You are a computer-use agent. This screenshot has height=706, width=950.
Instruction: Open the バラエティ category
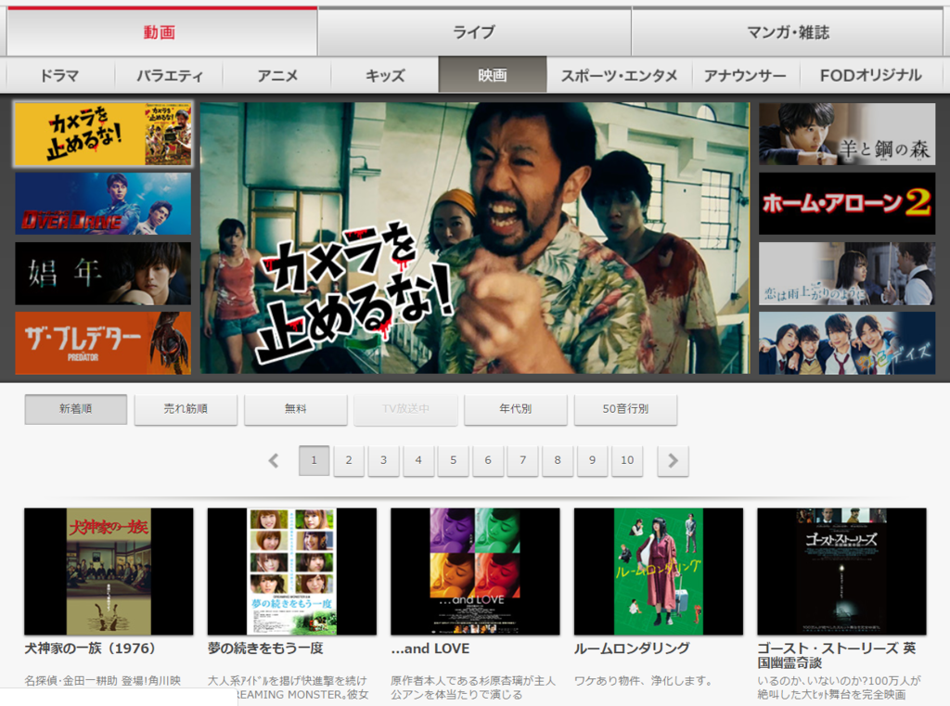pyautogui.click(x=169, y=75)
